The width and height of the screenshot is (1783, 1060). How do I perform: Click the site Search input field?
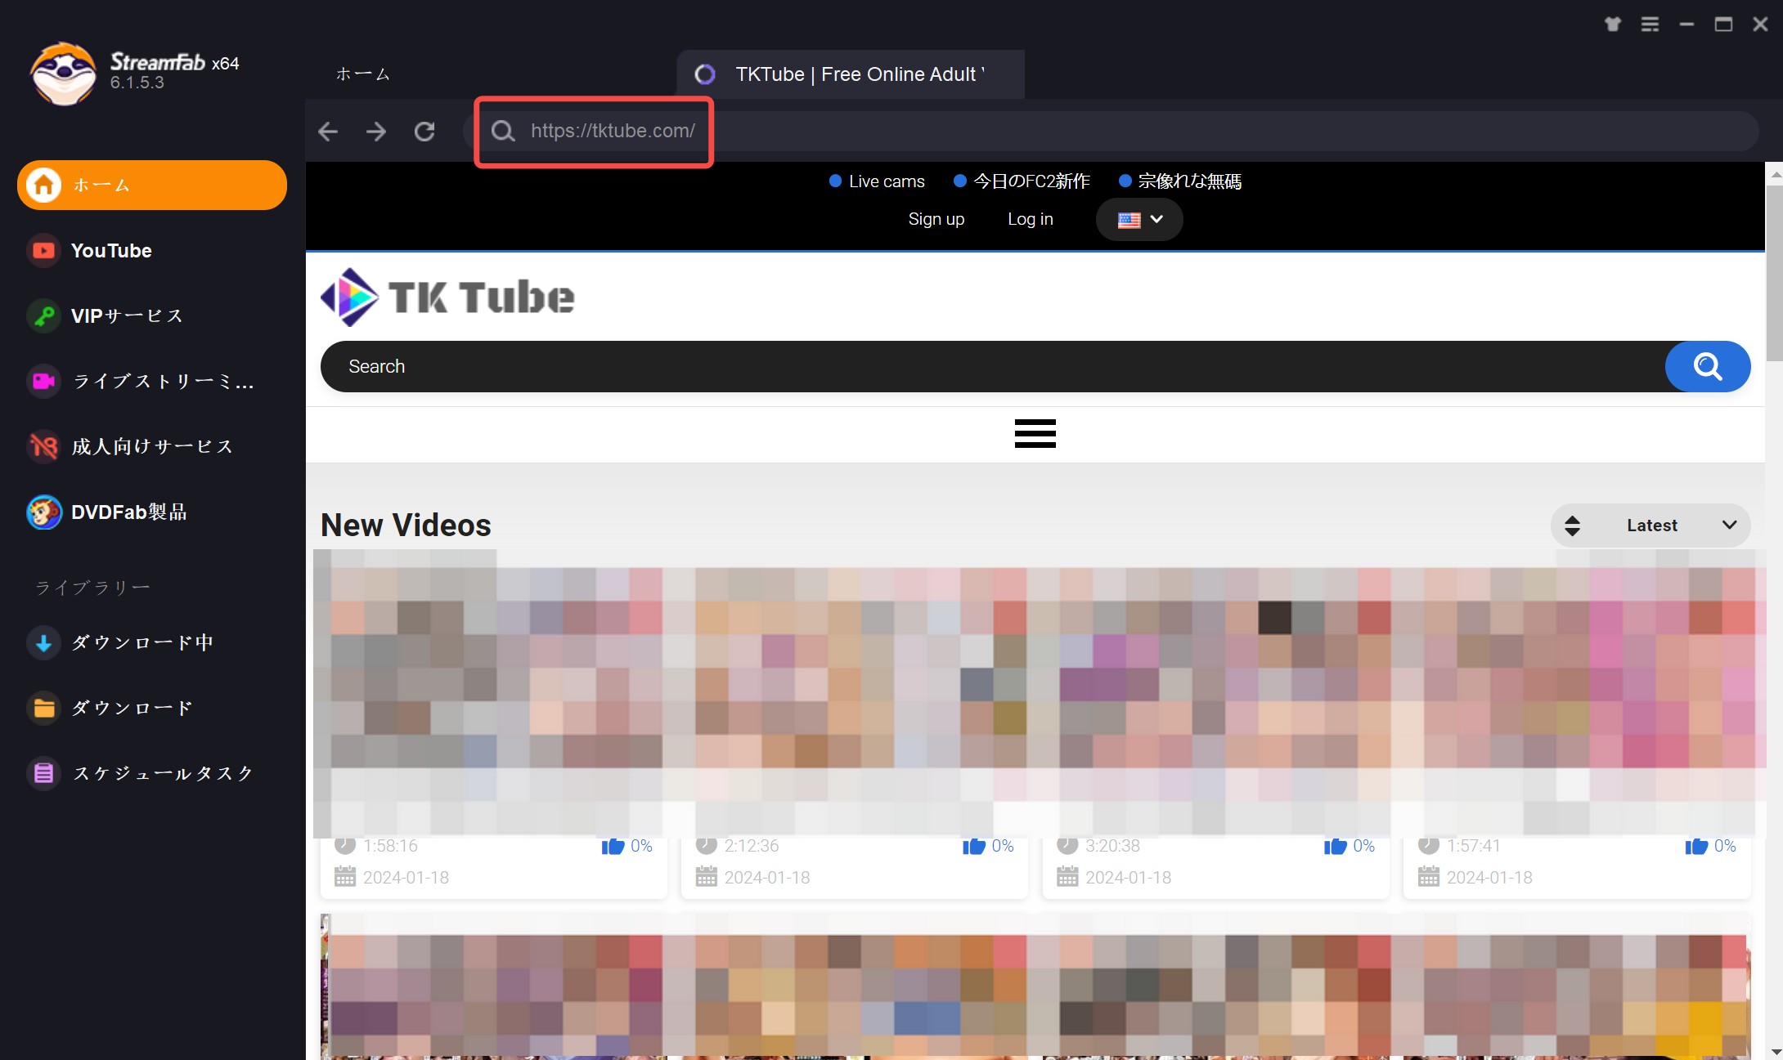993,366
